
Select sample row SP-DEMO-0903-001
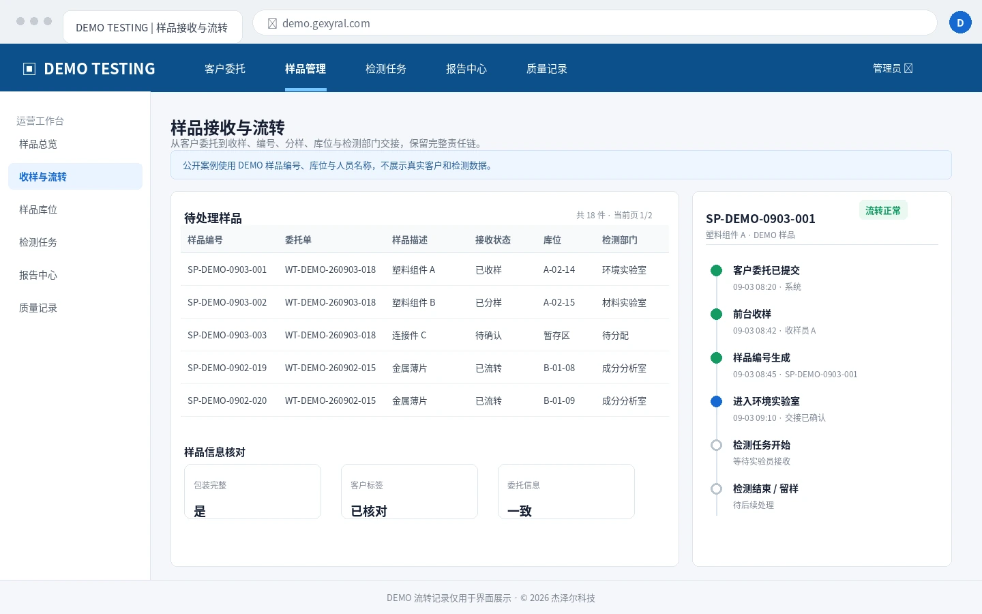(x=425, y=269)
